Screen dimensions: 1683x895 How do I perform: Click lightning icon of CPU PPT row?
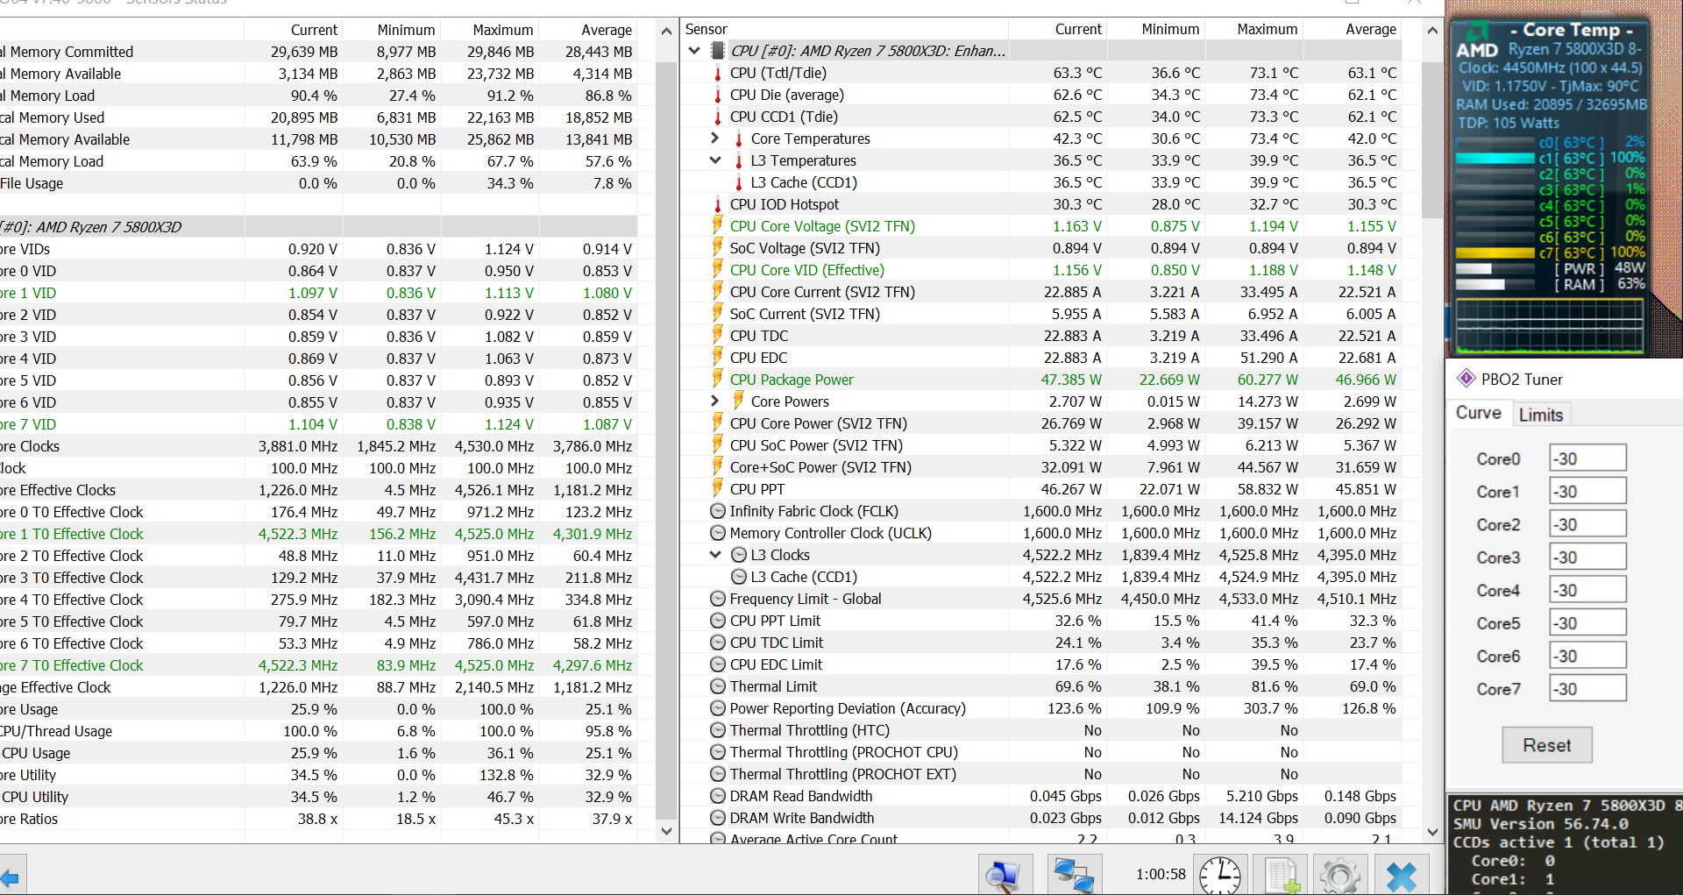pos(718,489)
